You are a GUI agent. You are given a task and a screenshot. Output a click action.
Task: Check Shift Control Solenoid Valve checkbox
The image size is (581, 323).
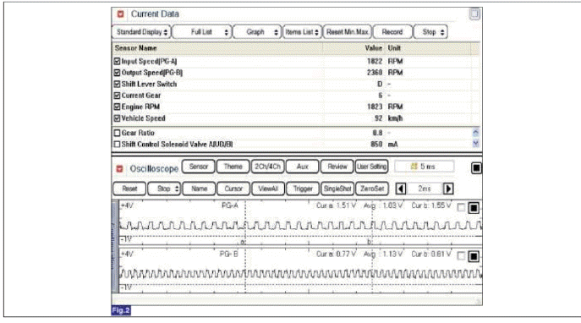(x=117, y=144)
